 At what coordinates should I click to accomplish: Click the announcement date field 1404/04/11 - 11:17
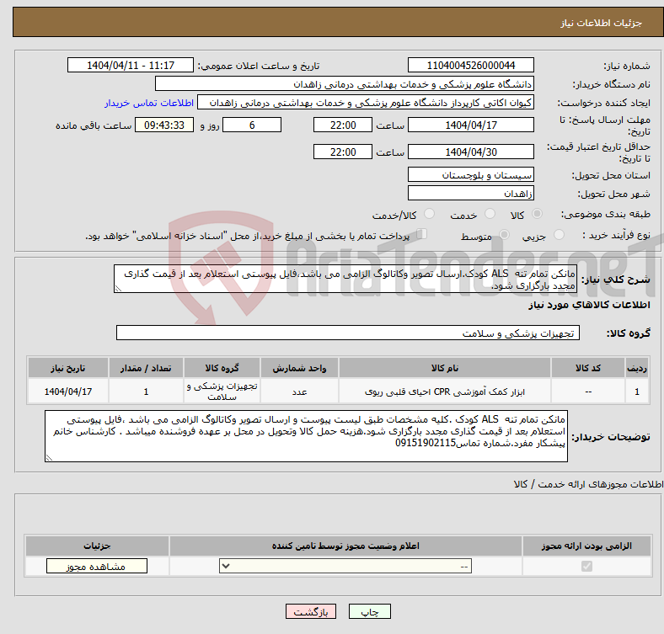point(131,65)
